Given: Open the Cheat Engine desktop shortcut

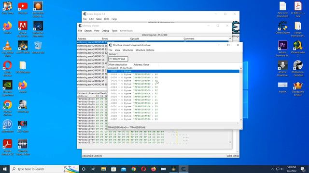Looking at the screenshot, I should point(282,27).
